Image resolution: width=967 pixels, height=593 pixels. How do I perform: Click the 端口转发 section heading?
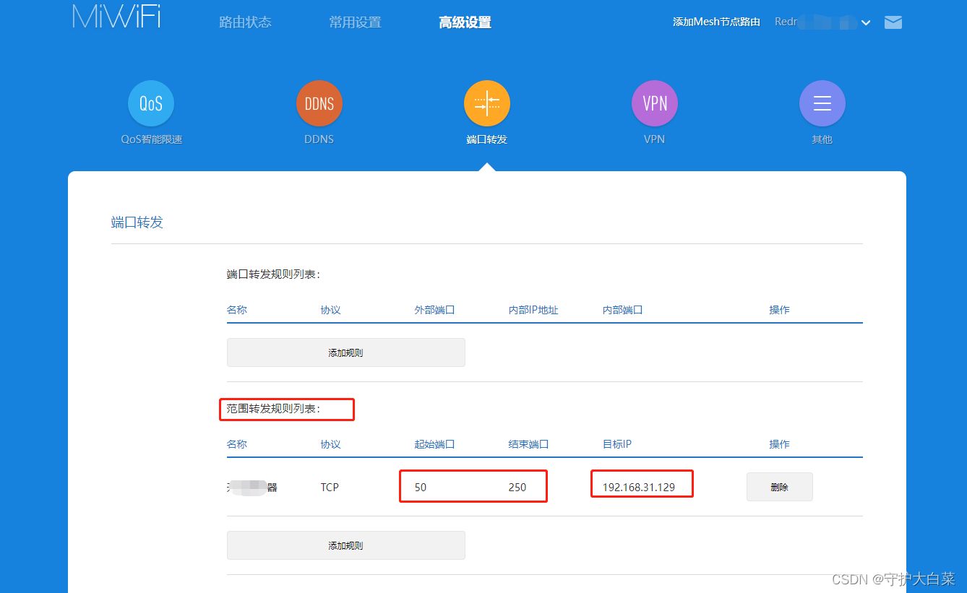pyautogui.click(x=137, y=222)
